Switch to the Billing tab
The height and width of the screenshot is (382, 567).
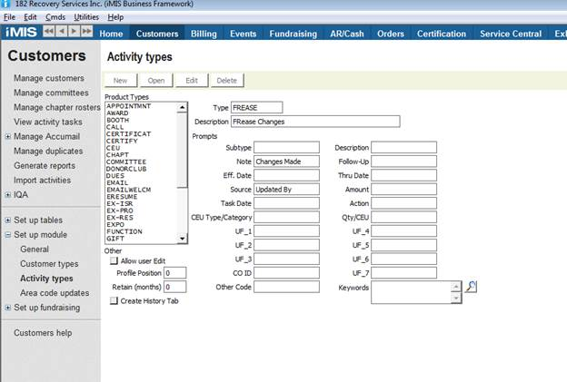click(x=210, y=34)
